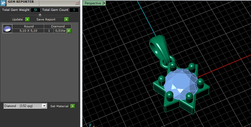251x127 pixels.
Task: Click the Gem Reporter panel icon
Action: pos(3,3)
